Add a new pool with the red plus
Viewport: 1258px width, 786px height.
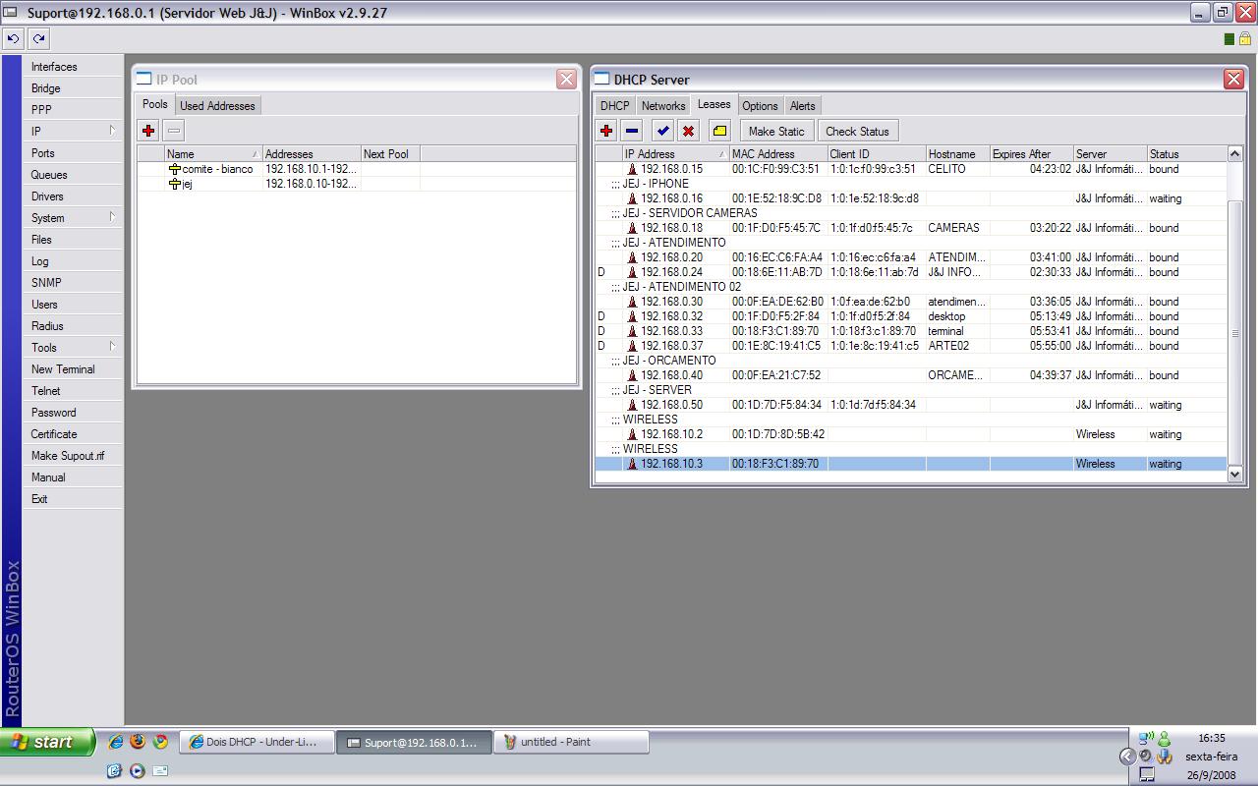click(148, 131)
